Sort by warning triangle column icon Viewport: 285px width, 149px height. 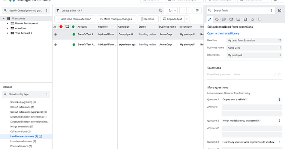click(x=55, y=27)
